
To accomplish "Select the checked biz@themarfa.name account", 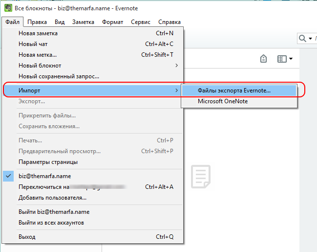I will (x=93, y=176).
